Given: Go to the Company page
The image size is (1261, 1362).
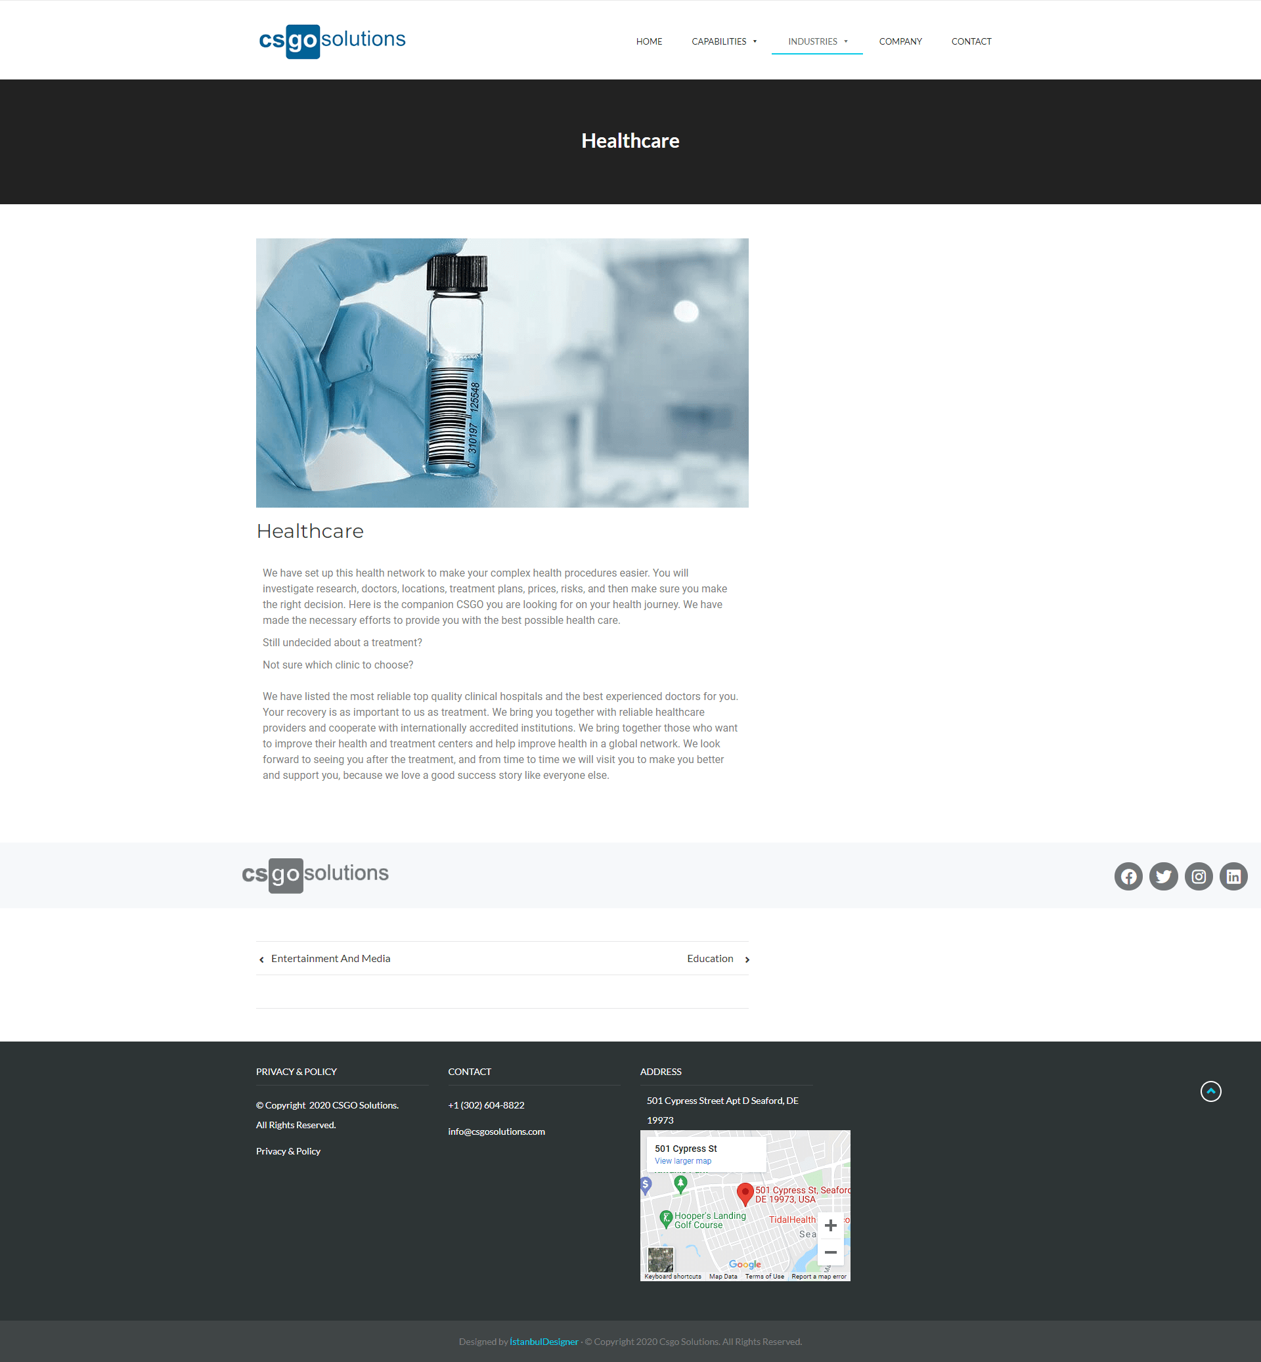Looking at the screenshot, I should (900, 41).
